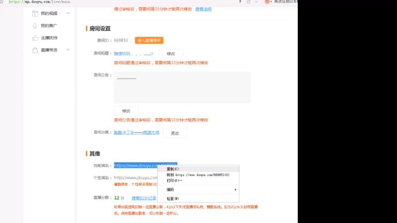
Task: Click the browser address bar URL
Action: [40, 2]
